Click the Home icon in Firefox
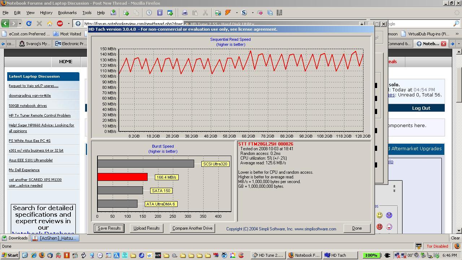This screenshot has width=462, height=260. tap(50, 23)
